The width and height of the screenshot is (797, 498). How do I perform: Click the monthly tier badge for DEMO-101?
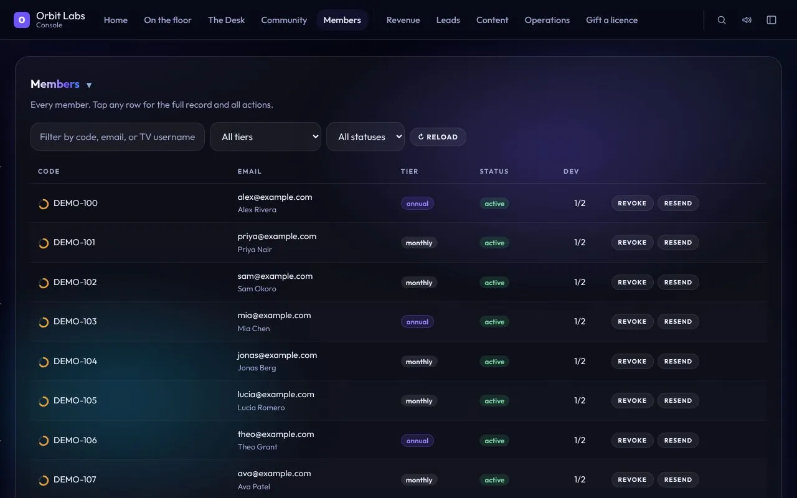point(419,243)
